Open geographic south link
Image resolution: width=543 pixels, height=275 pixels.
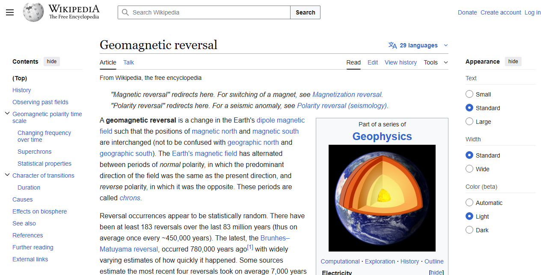tap(126, 153)
